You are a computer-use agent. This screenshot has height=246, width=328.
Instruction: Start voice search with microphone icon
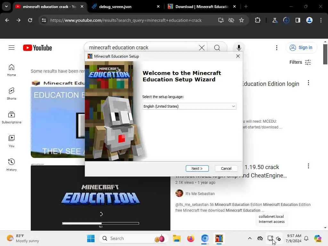(239, 48)
